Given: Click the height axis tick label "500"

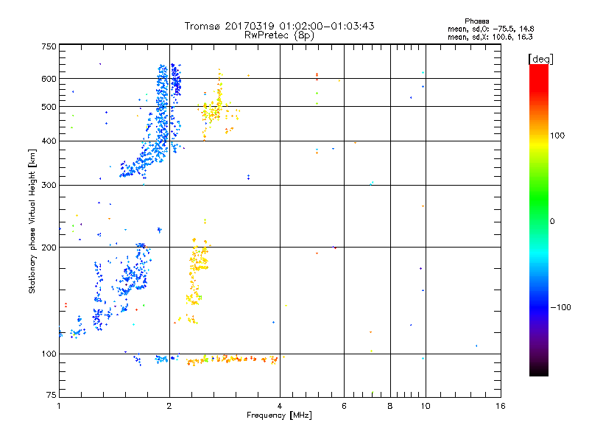Looking at the screenshot, I should [x=49, y=107].
